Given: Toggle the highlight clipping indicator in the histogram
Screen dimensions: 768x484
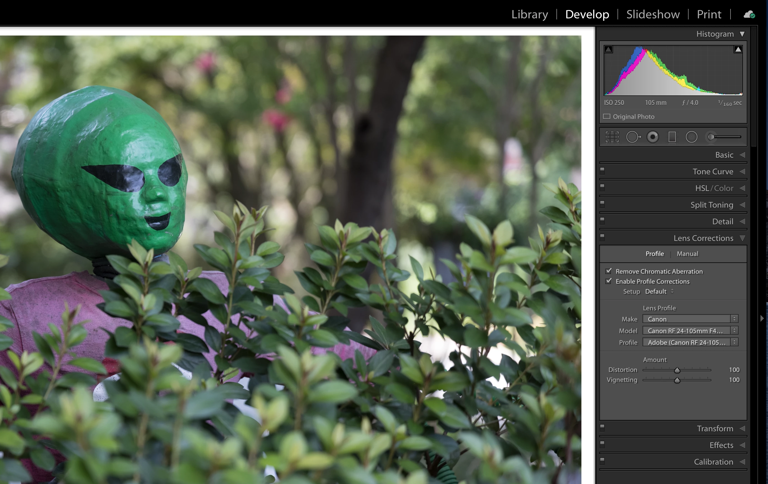Looking at the screenshot, I should tap(738, 49).
